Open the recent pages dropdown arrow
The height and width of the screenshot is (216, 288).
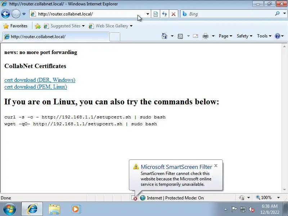(24, 14)
